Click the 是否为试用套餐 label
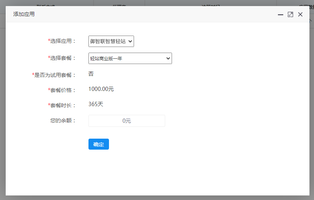This screenshot has width=314, height=200. point(55,75)
